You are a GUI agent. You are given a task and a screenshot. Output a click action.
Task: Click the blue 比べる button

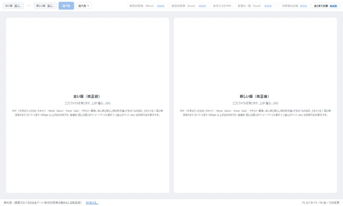click(66, 6)
